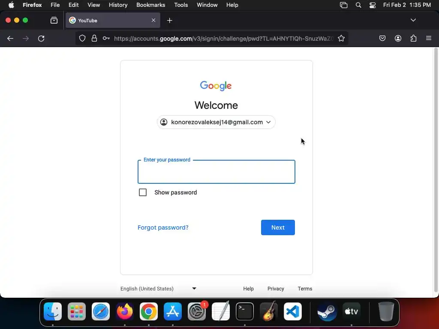Open the Edit menu

[74, 5]
